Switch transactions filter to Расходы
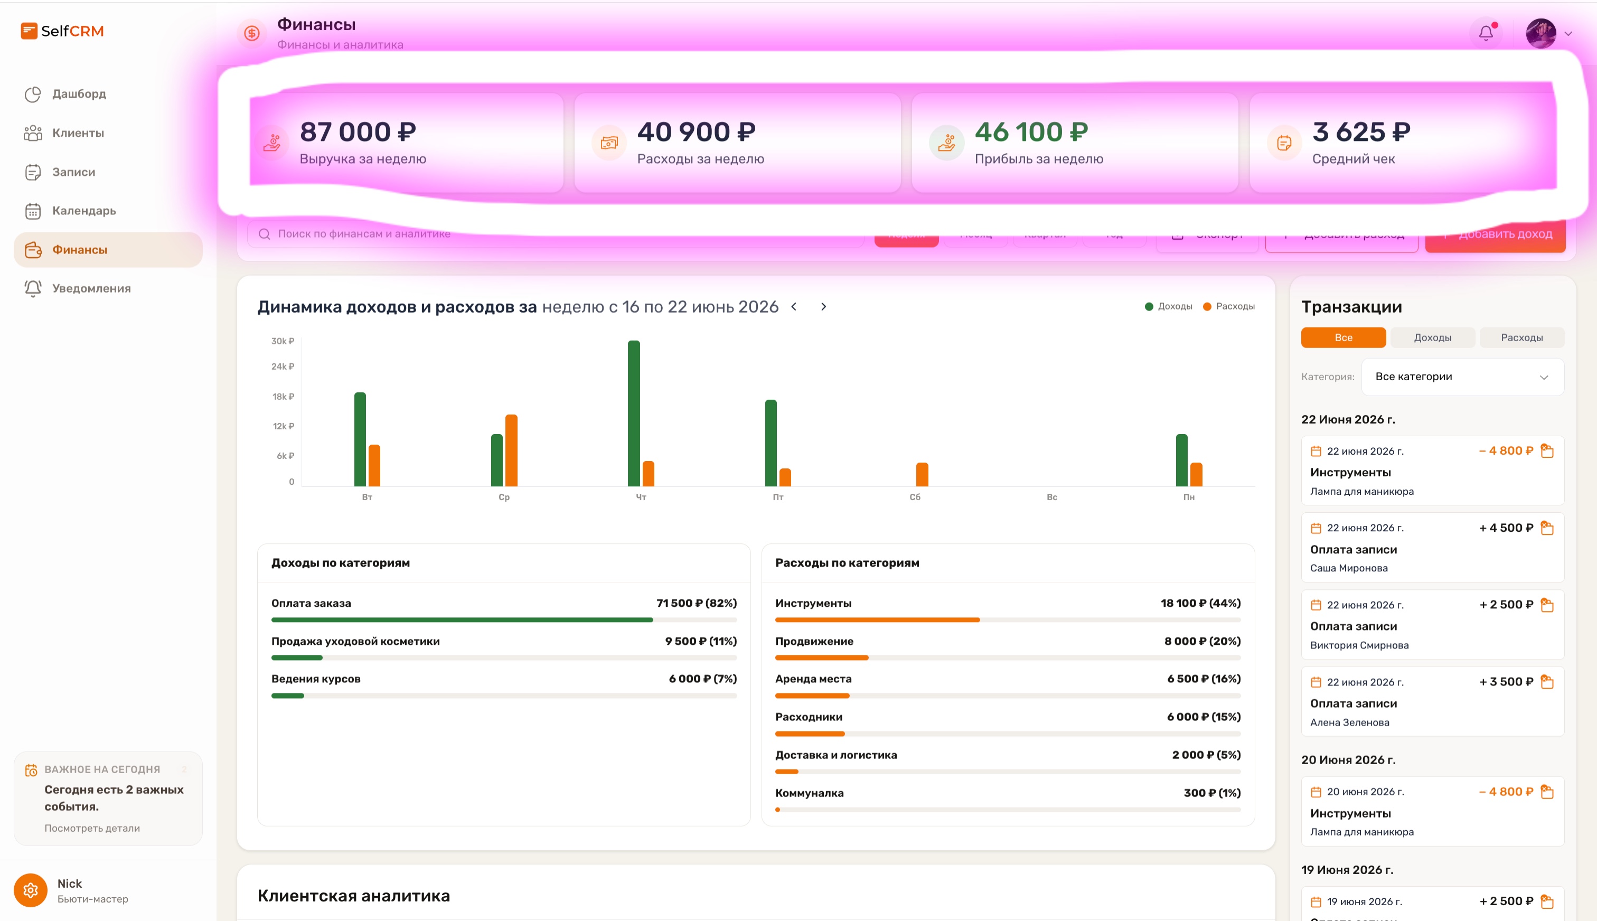1597x921 pixels. pyautogui.click(x=1521, y=338)
